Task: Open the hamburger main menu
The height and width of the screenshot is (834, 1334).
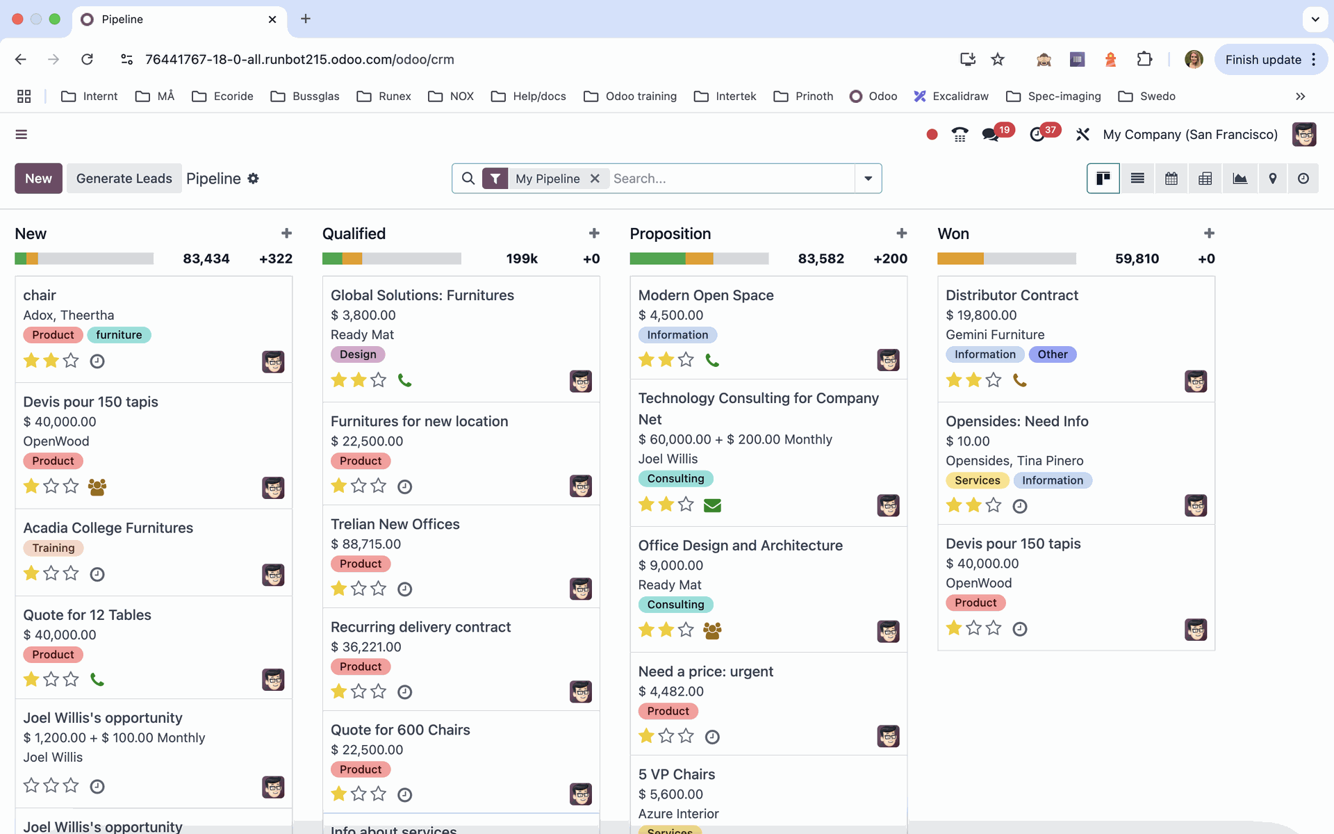Action: point(22,135)
